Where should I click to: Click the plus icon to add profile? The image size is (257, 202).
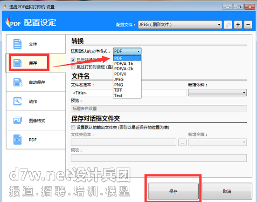238,25
